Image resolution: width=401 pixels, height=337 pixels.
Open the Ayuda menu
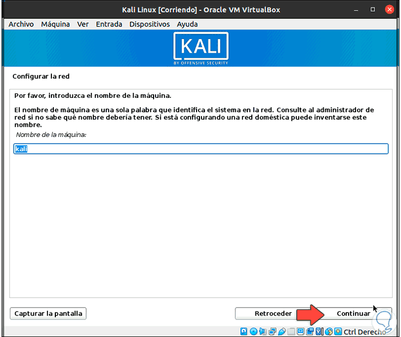pyautogui.click(x=187, y=24)
